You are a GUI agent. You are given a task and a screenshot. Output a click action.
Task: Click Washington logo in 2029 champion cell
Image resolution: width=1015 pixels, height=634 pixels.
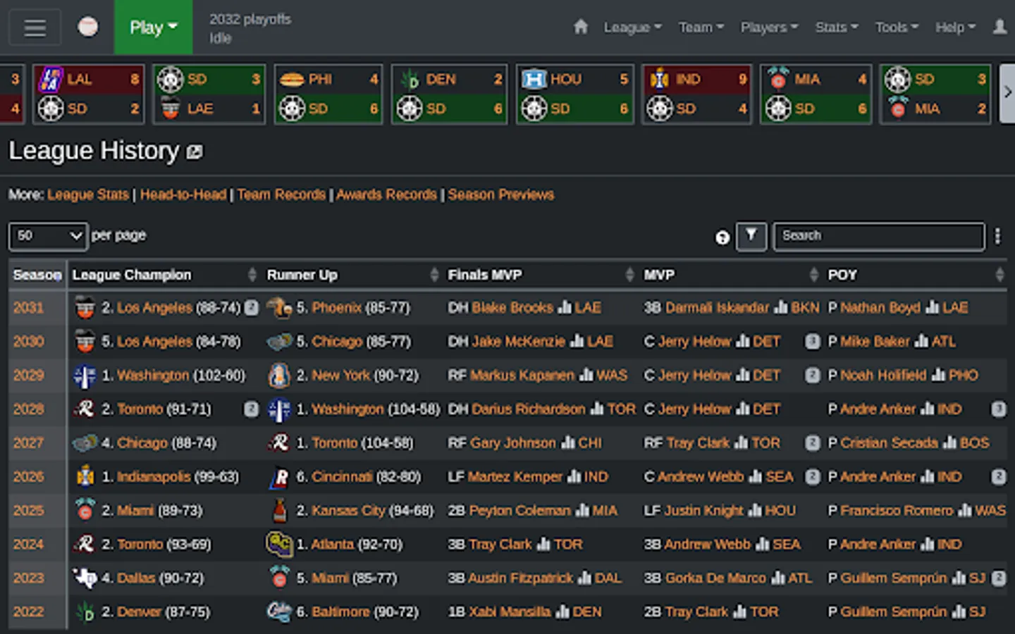[85, 375]
